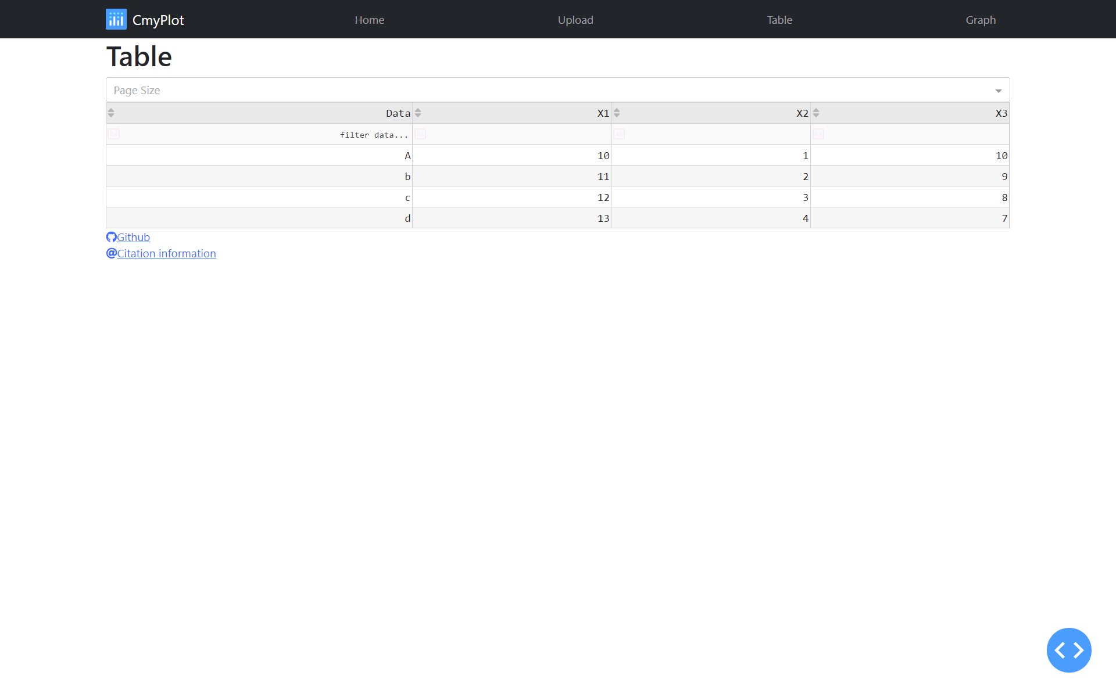The height and width of the screenshot is (697, 1116).
Task: Toggle case sensitivity for X3 filter
Action: (818, 134)
